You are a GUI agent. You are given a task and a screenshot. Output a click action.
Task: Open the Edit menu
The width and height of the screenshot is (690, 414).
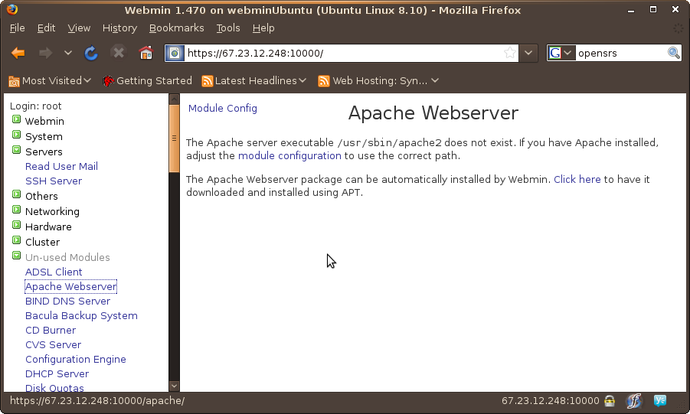point(46,28)
